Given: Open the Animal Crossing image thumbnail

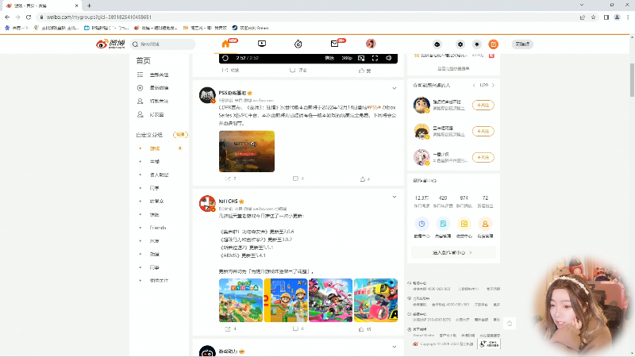Looking at the screenshot, I should pyautogui.click(x=241, y=301).
